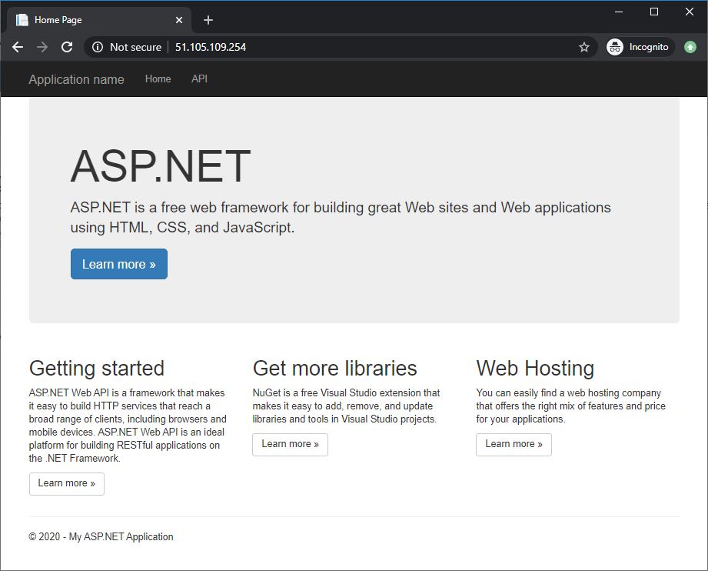Screen dimensions: 708x571
Task: Click Learn more under Get more libraries
Action: pos(290,444)
